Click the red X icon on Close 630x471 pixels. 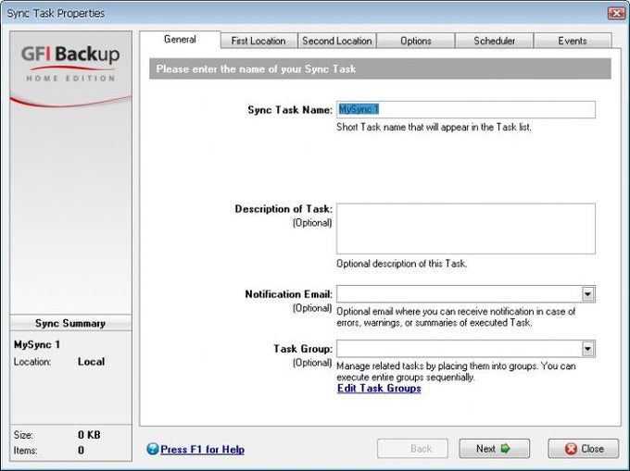pyautogui.click(x=571, y=449)
